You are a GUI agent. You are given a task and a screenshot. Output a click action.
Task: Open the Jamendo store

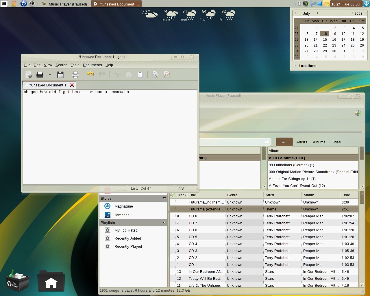[x=122, y=215]
